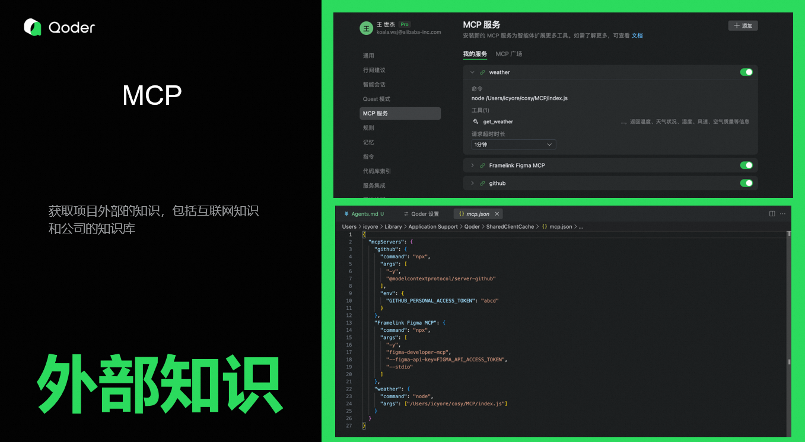Screen dimensions: 805x442
Task: Click the link icon beside github
Action: [x=482, y=183]
